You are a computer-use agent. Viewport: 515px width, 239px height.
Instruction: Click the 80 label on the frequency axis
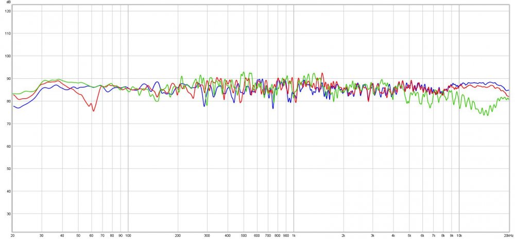[x=112, y=236]
